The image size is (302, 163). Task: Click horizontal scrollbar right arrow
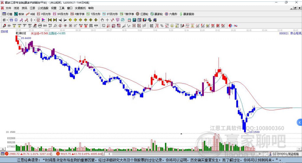point(260,154)
